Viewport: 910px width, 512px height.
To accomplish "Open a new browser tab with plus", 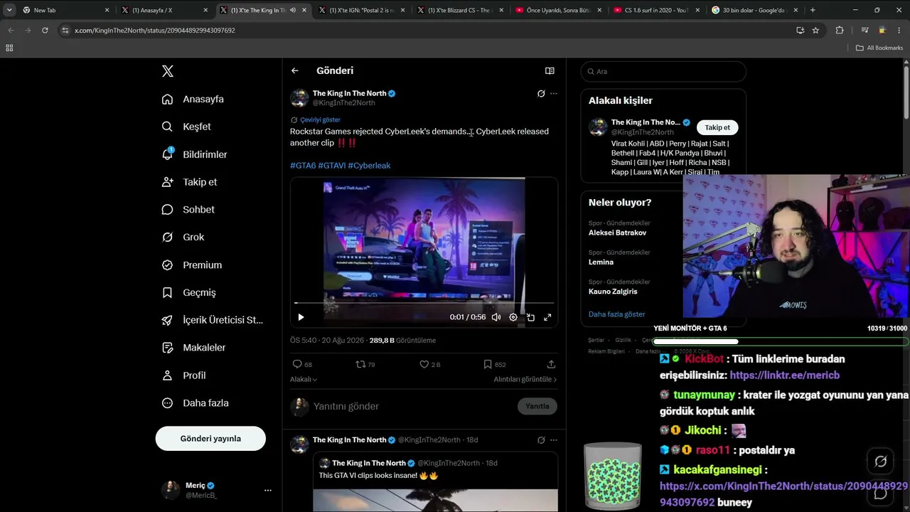I will click(x=813, y=10).
